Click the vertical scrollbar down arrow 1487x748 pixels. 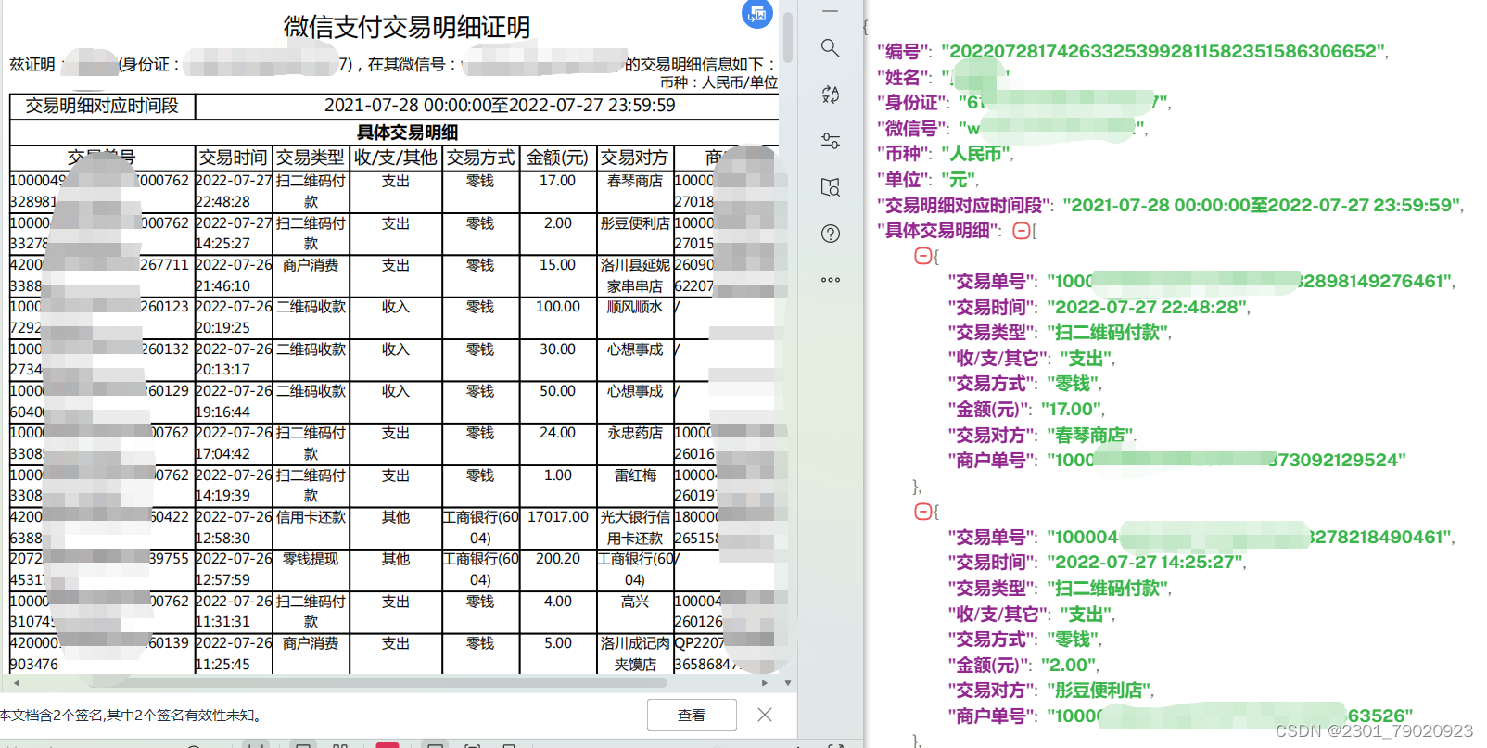(x=788, y=683)
